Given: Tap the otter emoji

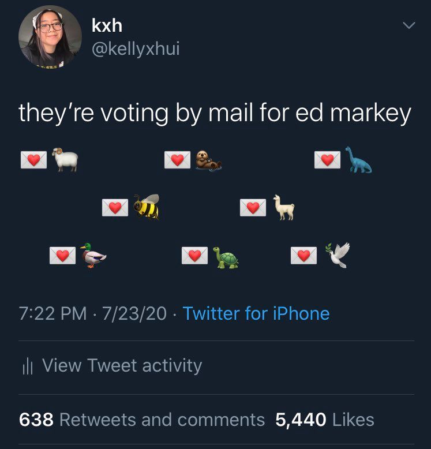Looking at the screenshot, I should pyautogui.click(x=208, y=160).
